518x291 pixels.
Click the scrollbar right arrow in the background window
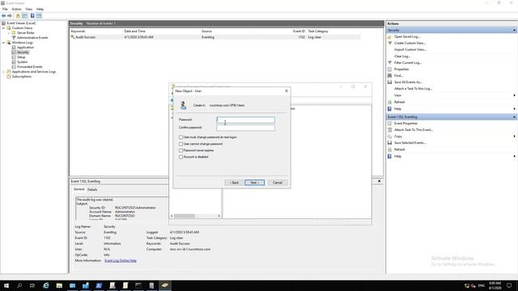[219, 216]
